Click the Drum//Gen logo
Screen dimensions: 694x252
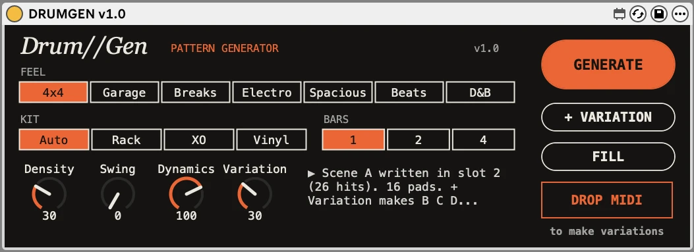pos(84,47)
